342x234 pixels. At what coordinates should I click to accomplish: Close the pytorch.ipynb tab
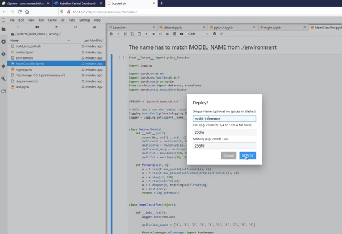pos(254,27)
